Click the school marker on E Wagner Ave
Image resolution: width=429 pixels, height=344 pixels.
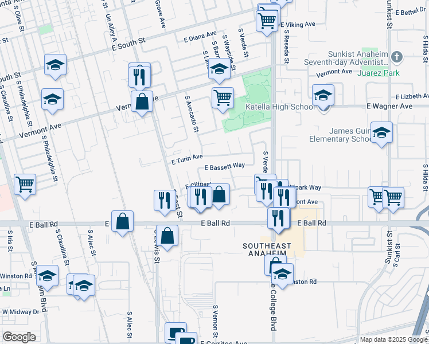323,96
